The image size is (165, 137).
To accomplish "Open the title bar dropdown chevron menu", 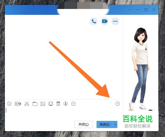I will [130, 10].
